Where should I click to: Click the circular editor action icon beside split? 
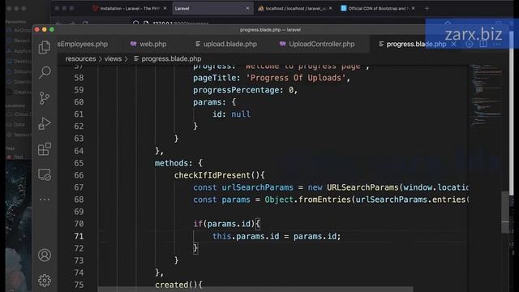point(470,44)
